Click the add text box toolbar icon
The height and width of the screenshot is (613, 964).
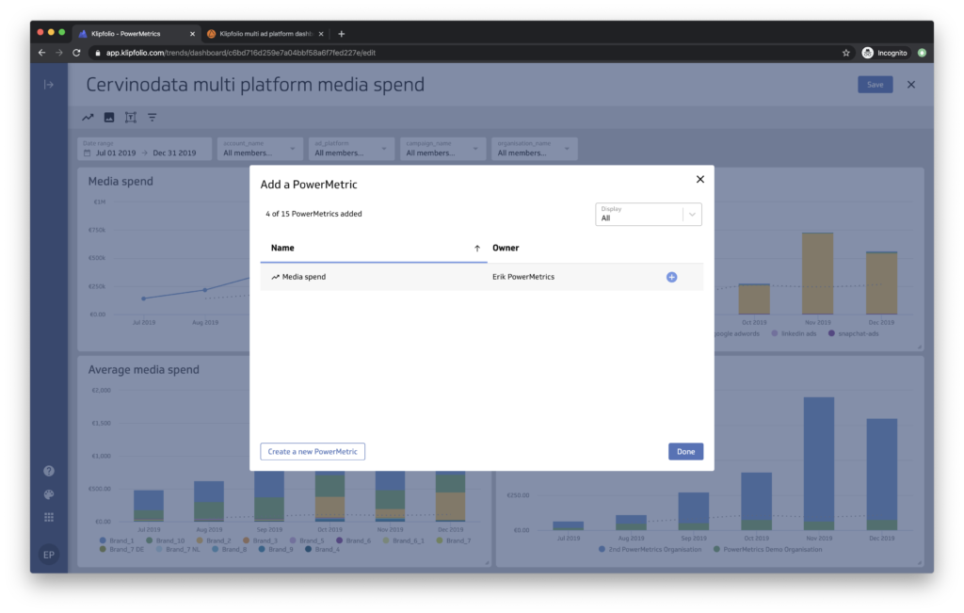click(130, 118)
